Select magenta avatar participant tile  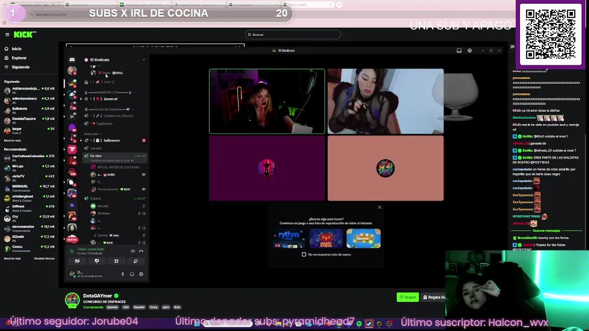267,169
